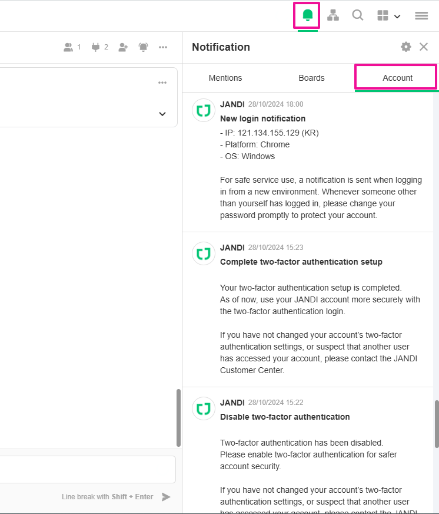The width and height of the screenshot is (439, 514).
Task: Click JANDI avatar on Disable two-factor authentication
Action: coord(203,408)
